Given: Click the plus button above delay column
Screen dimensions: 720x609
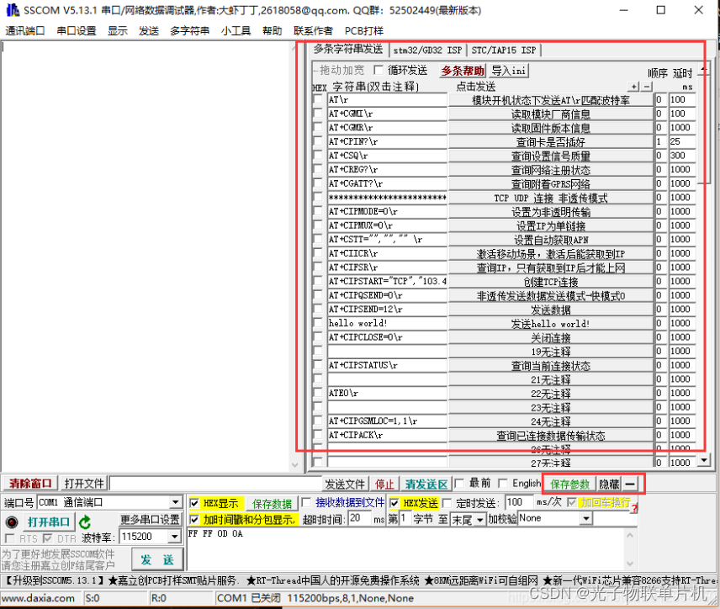Looking at the screenshot, I should [x=633, y=87].
